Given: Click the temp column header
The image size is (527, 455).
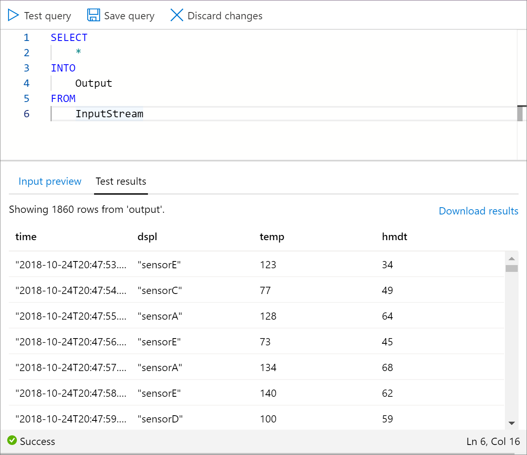Looking at the screenshot, I should click(272, 237).
